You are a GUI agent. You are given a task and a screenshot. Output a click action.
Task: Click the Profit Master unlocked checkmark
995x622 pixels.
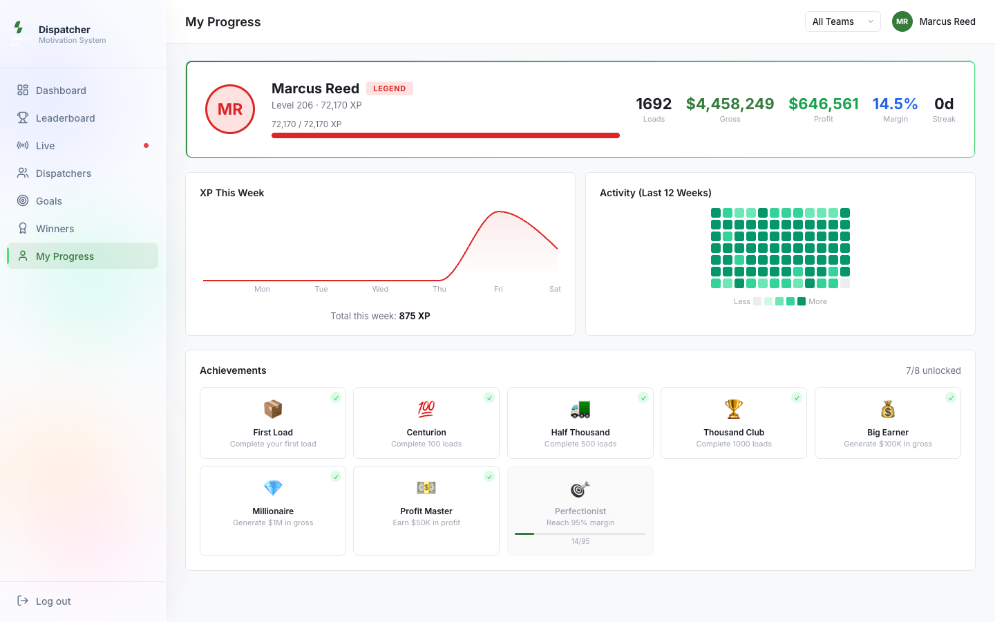pyautogui.click(x=489, y=476)
